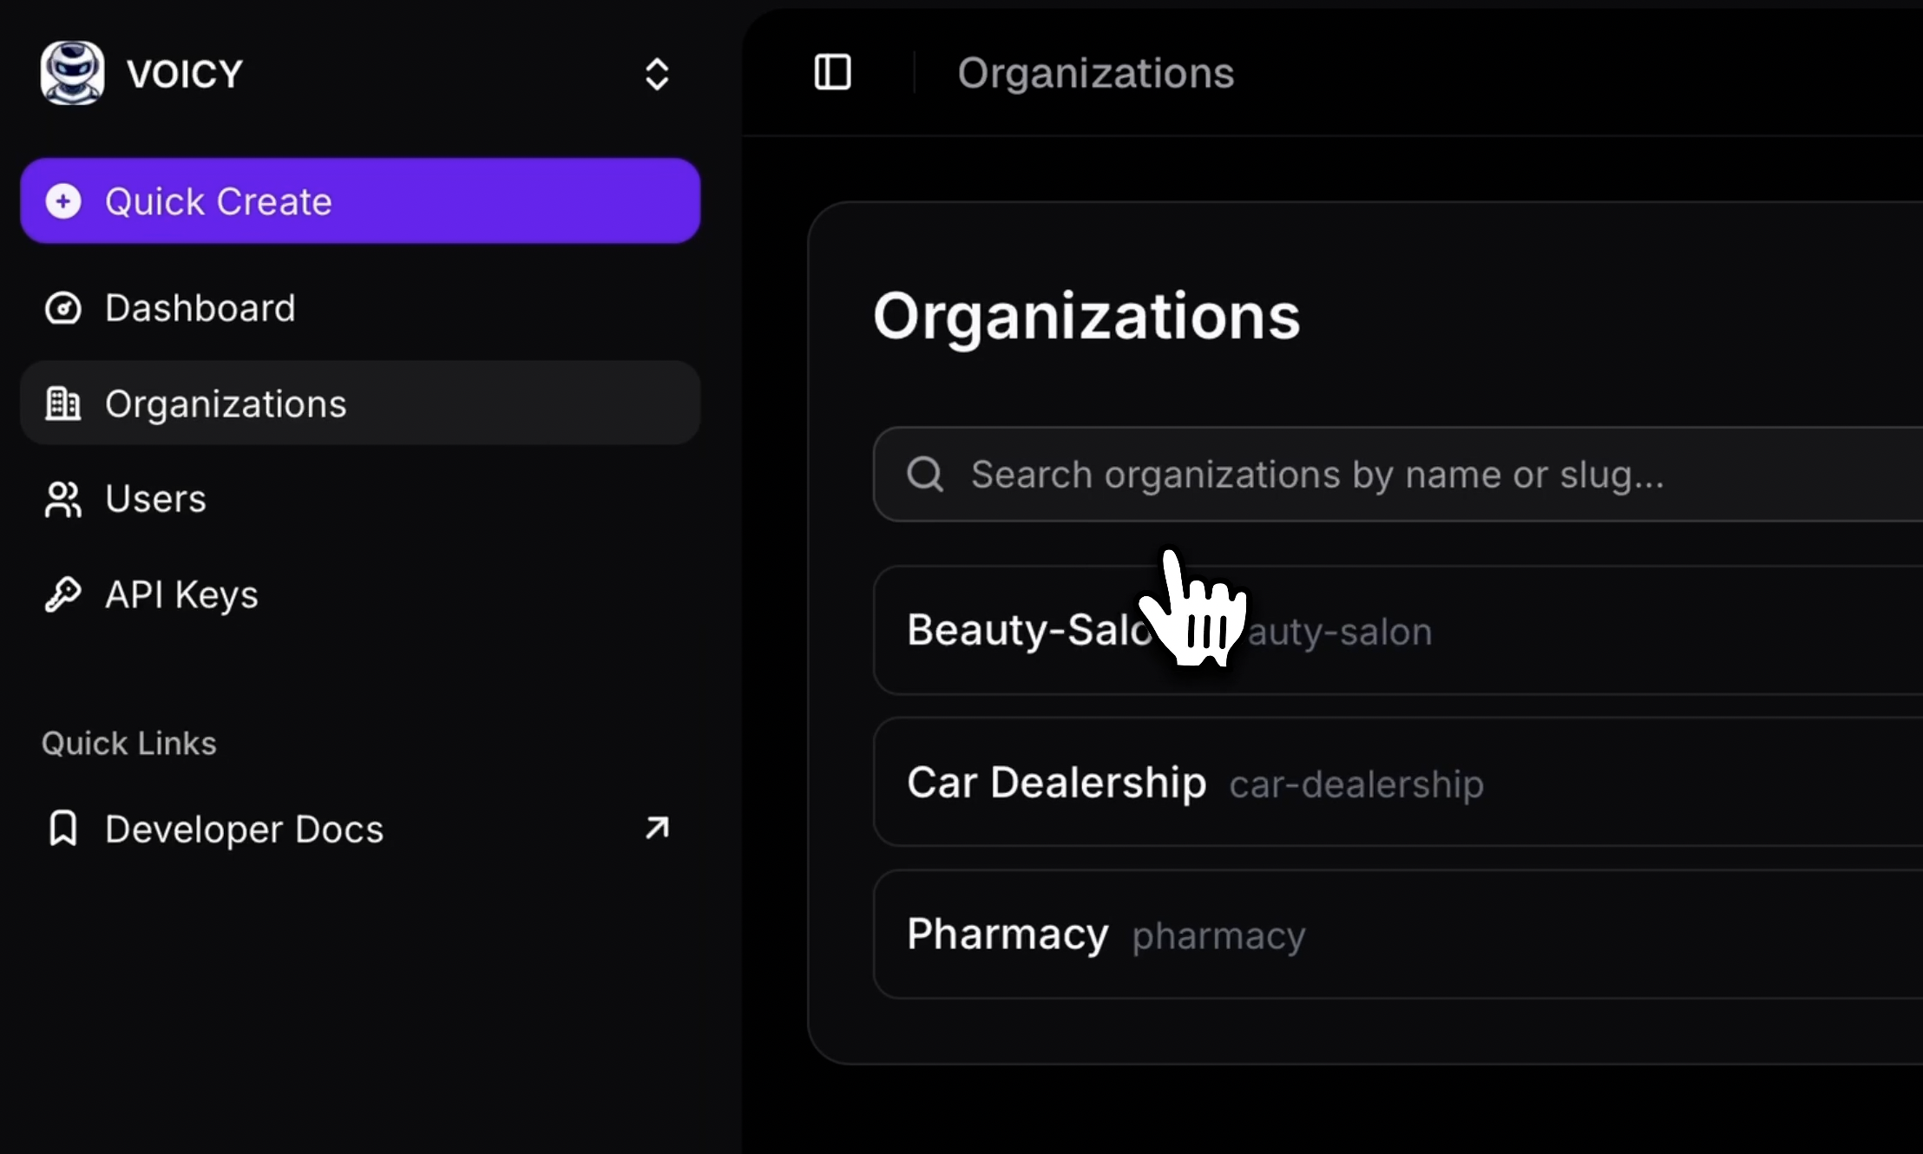Expand the workspace switcher chevron next to VOICY

point(657,73)
